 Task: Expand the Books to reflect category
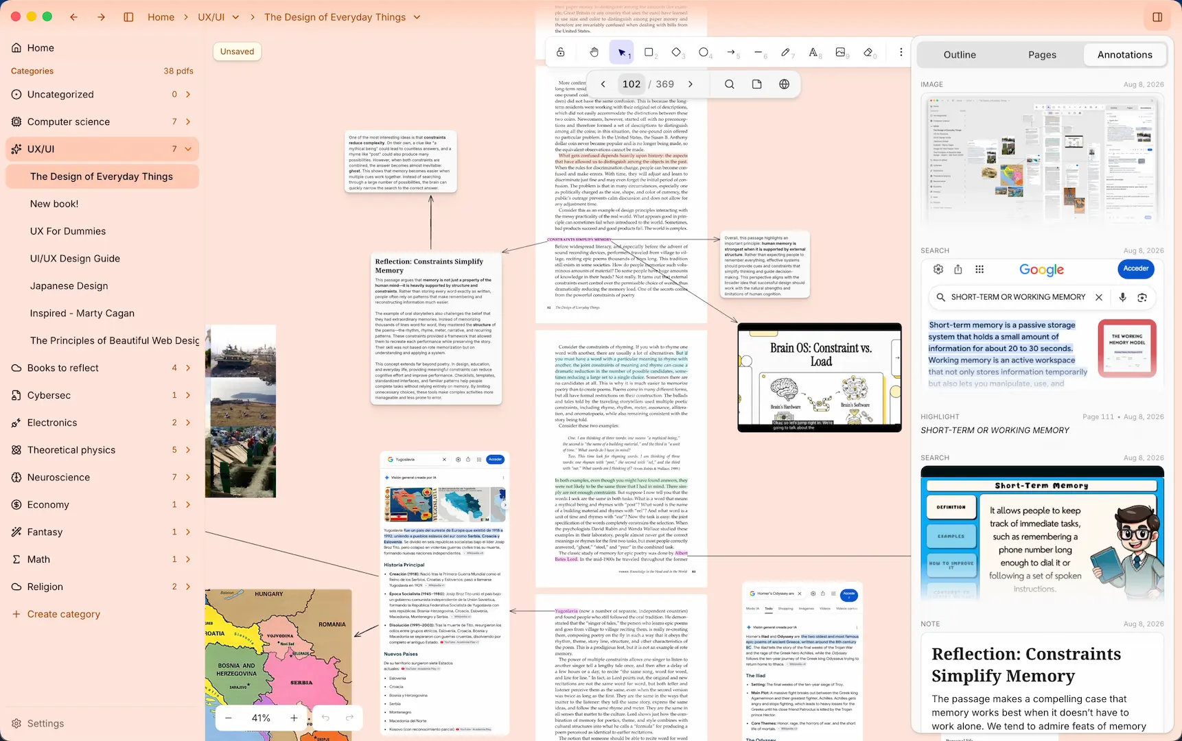[x=188, y=368]
